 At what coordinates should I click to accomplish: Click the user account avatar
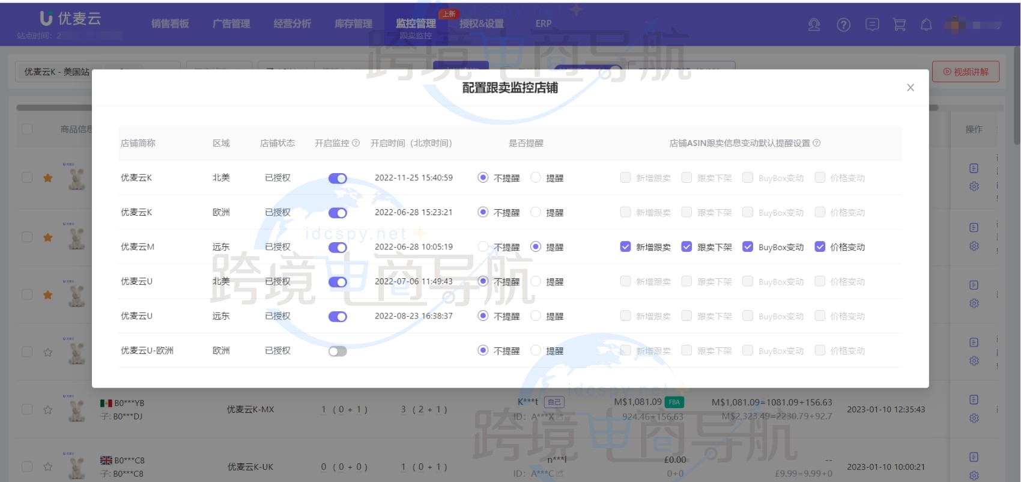tap(955, 25)
